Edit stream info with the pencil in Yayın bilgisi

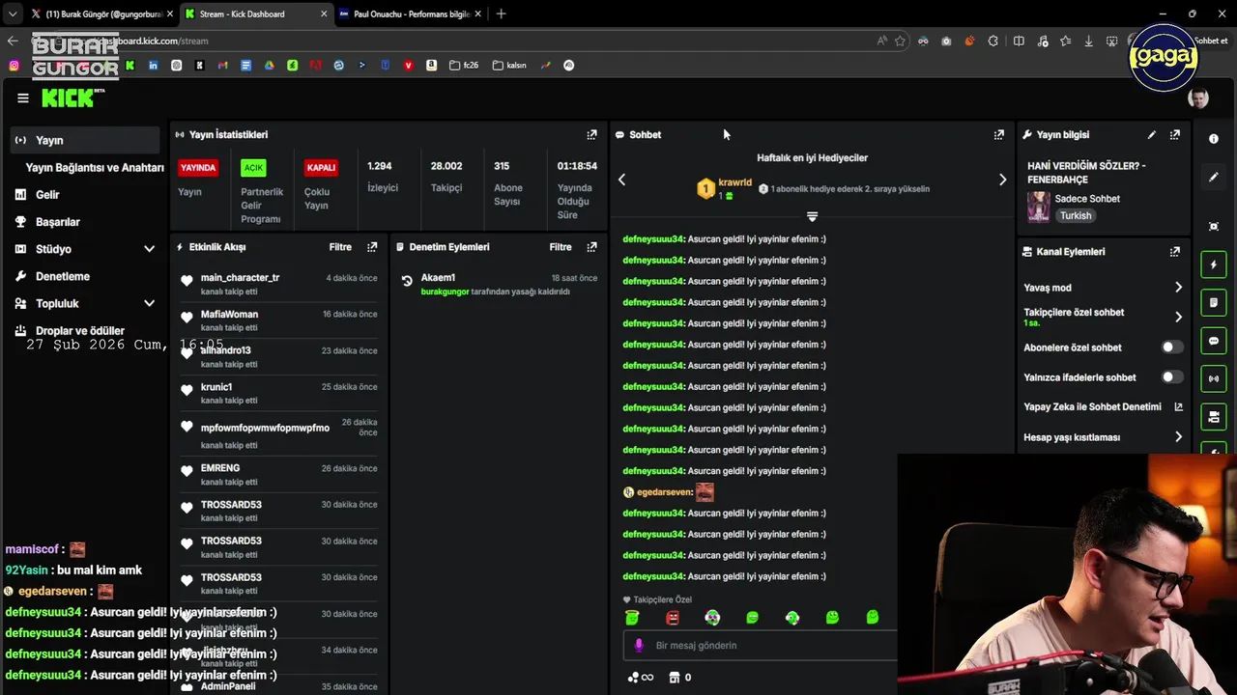coord(1151,135)
